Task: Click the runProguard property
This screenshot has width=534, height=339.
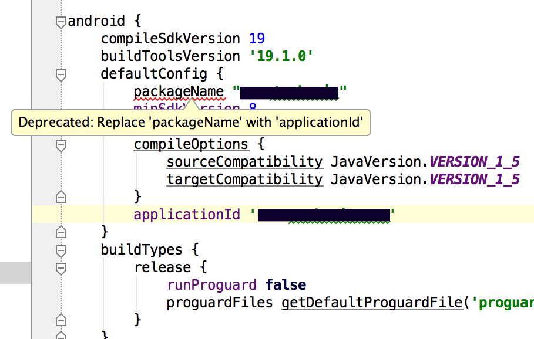Action: [x=211, y=285]
